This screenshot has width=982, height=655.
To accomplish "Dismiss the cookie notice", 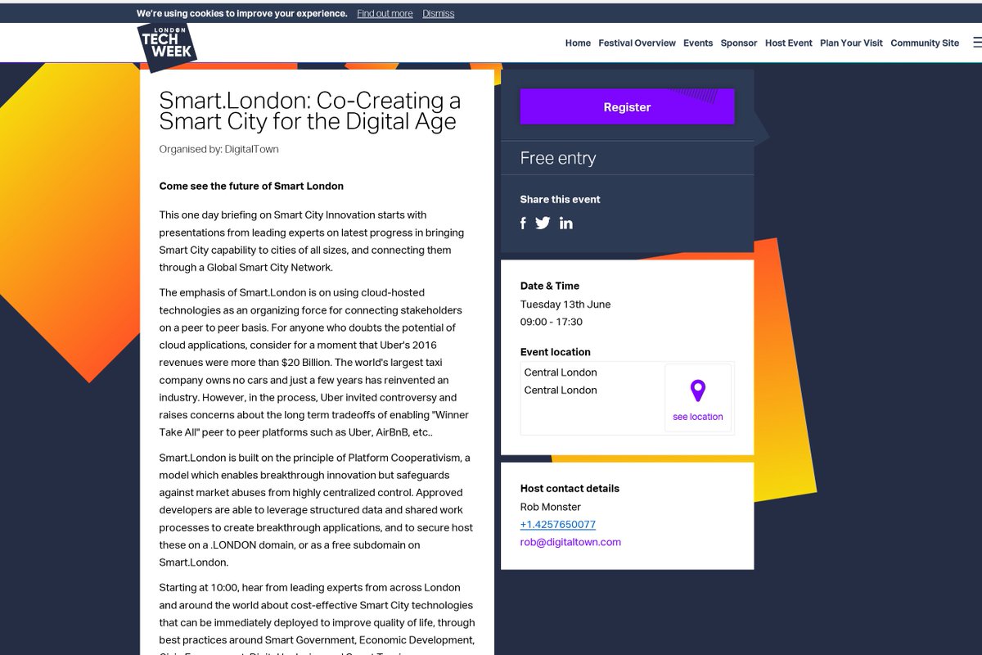I will tap(439, 14).
